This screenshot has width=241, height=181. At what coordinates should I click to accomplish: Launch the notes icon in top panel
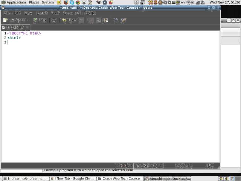59,2
